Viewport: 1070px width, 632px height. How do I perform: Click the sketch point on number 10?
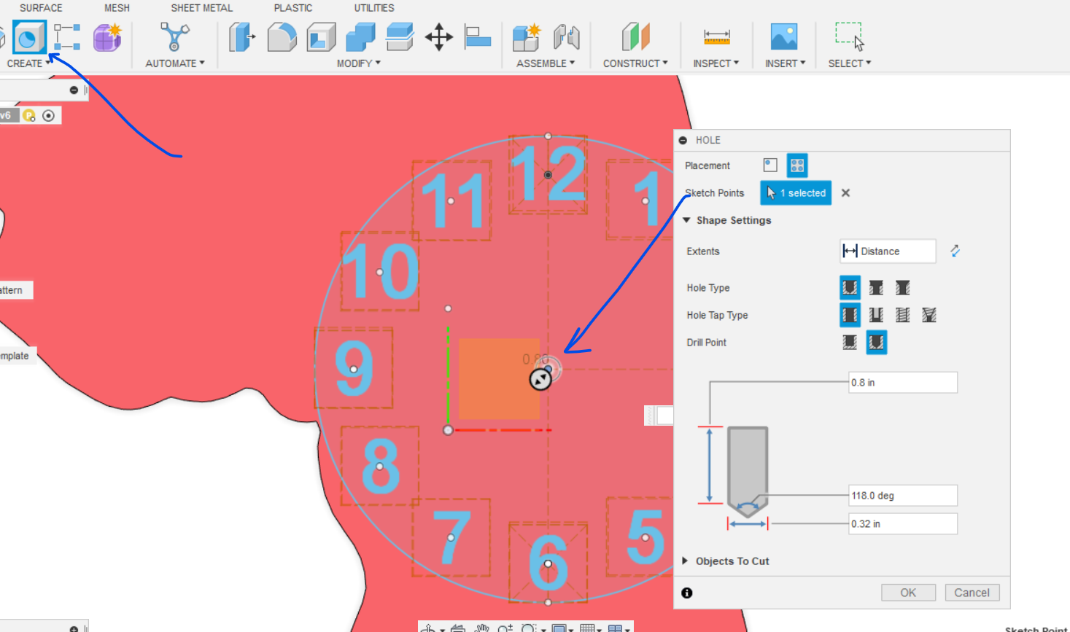tap(379, 272)
